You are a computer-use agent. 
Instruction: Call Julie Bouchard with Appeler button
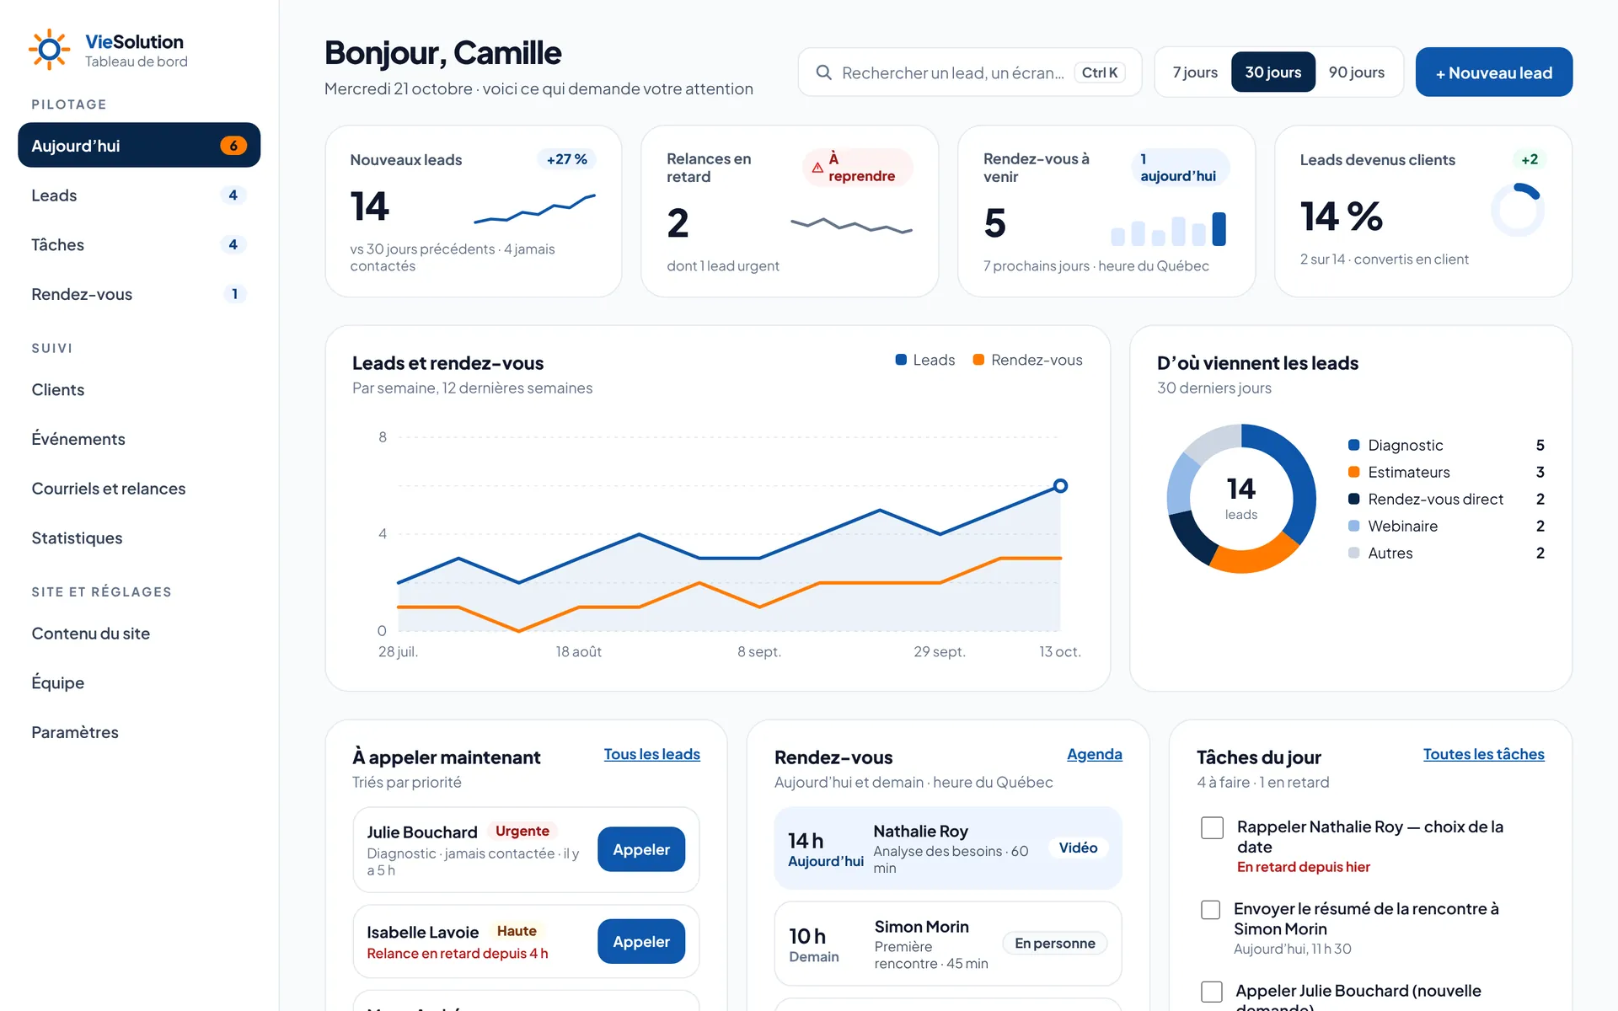tap(641, 849)
